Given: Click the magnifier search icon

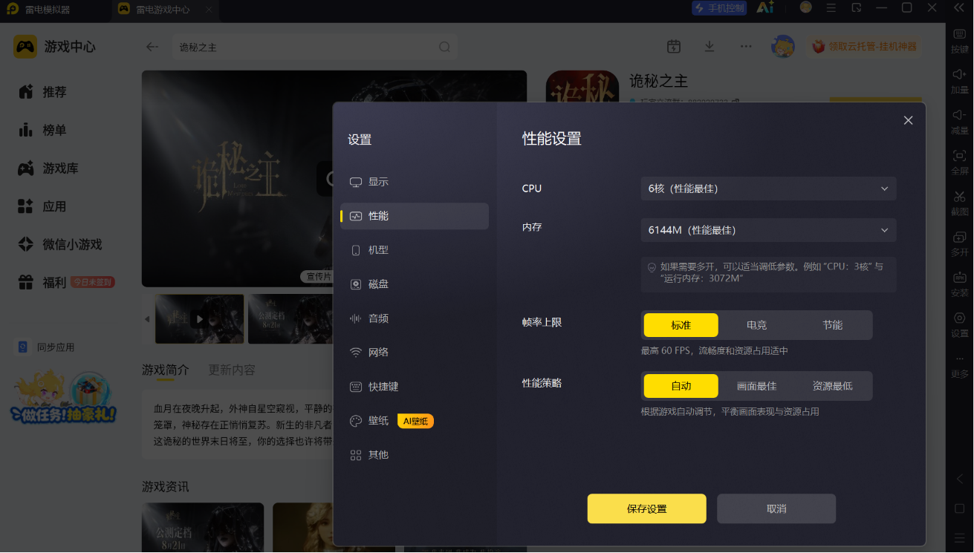Looking at the screenshot, I should [444, 47].
